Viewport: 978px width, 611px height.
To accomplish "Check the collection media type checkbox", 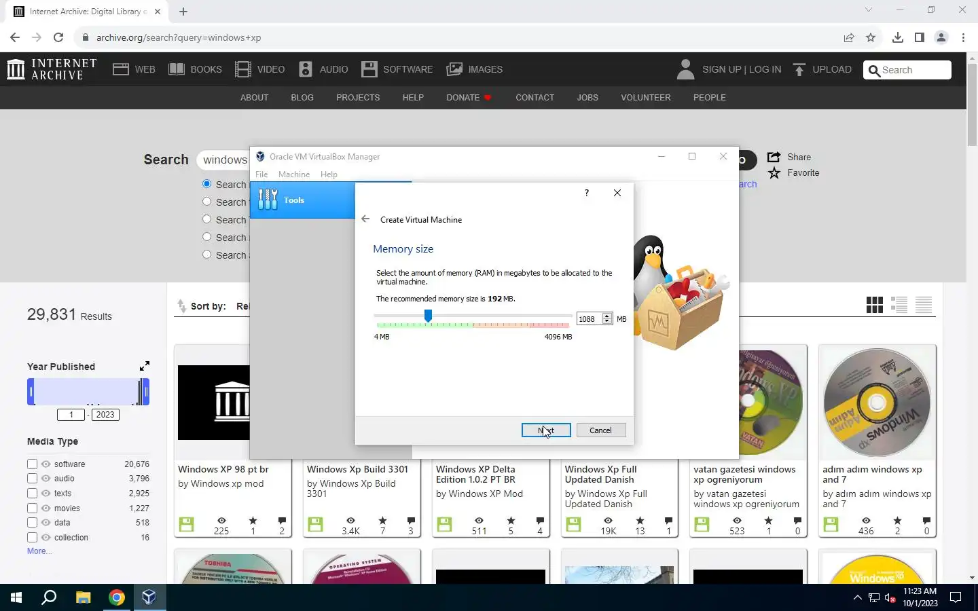I will (x=32, y=538).
